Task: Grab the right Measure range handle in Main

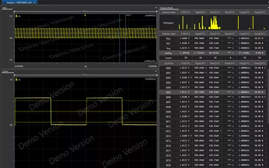Action: pyautogui.click(x=157, y=11)
